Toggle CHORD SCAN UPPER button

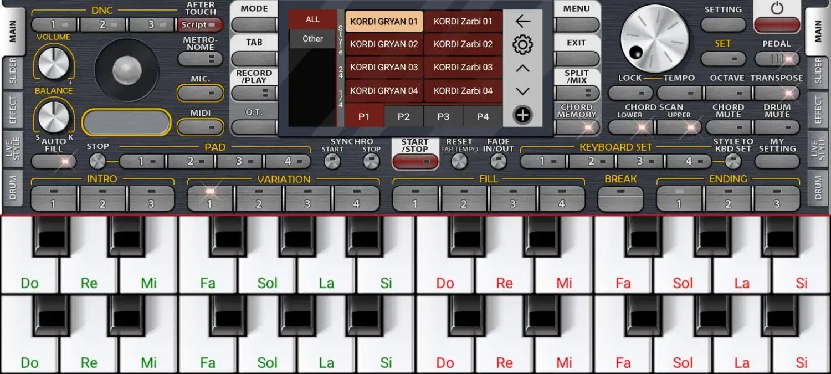click(x=679, y=127)
